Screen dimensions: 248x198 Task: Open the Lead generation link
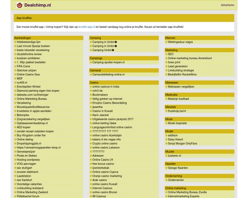click(x=178, y=66)
